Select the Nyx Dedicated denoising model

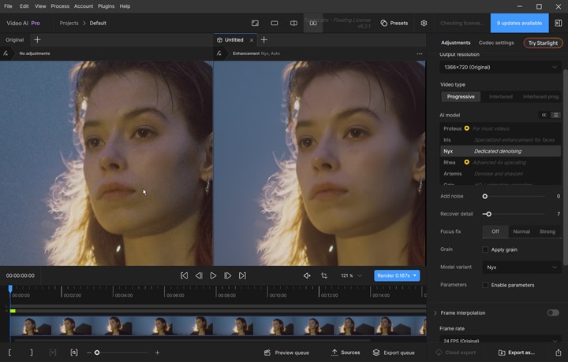tap(500, 151)
